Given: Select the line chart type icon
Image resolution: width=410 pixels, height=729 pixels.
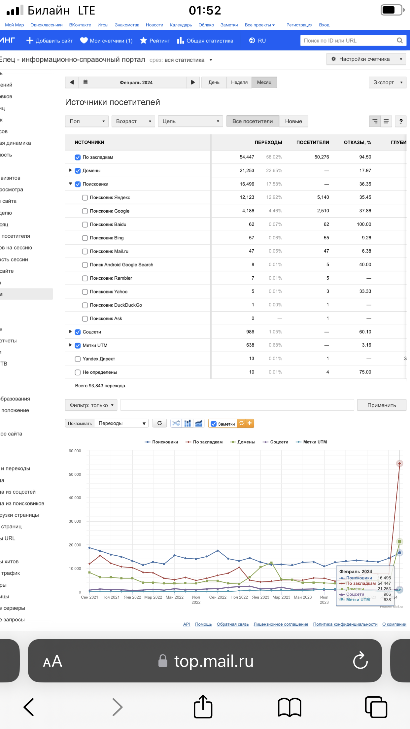Looking at the screenshot, I should 176,423.
